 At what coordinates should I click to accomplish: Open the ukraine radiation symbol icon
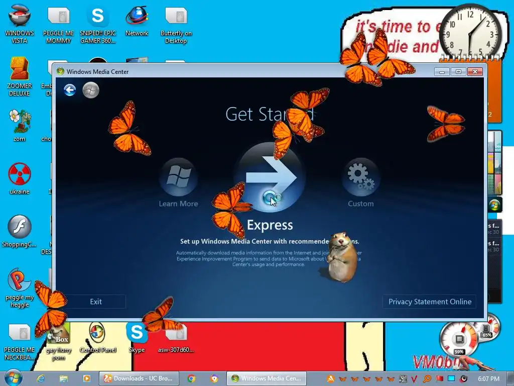[20, 178]
